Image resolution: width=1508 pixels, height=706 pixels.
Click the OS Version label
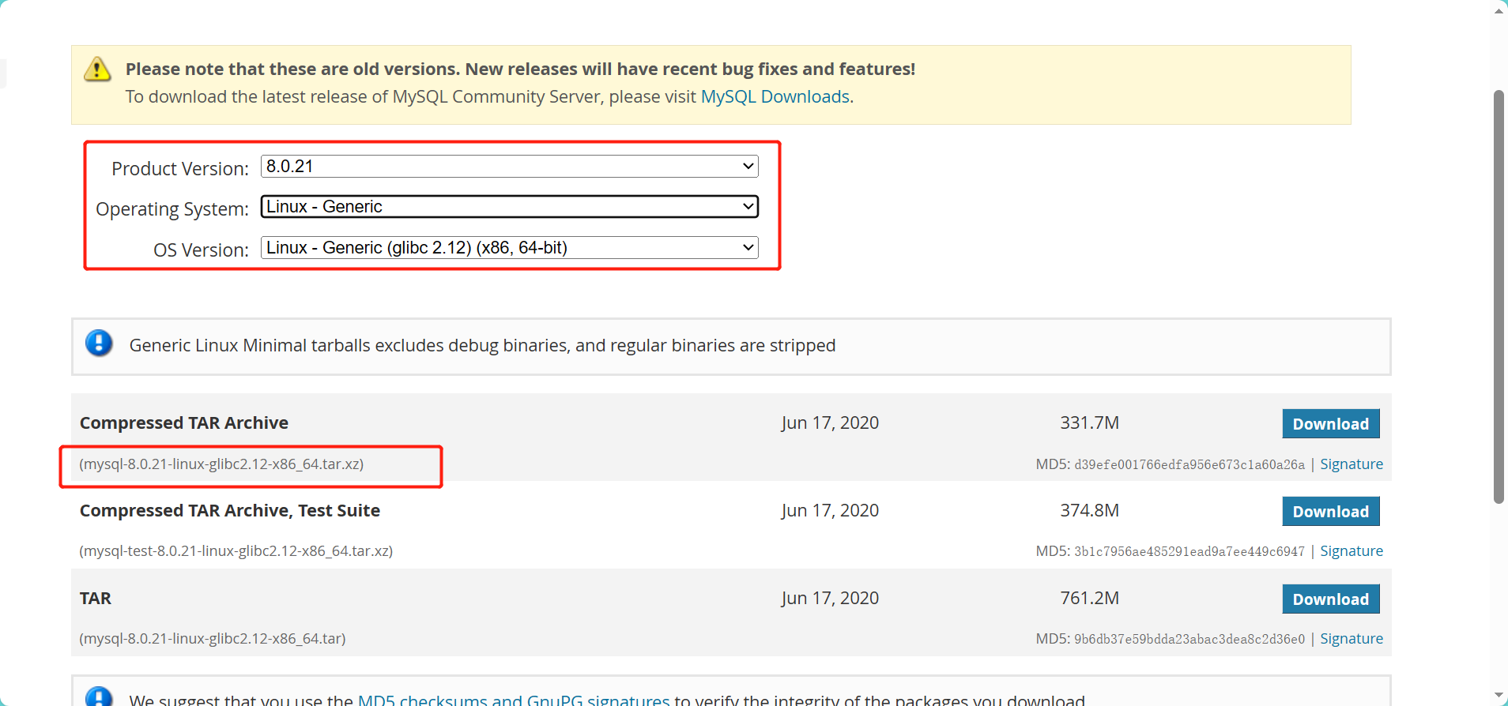coord(201,250)
